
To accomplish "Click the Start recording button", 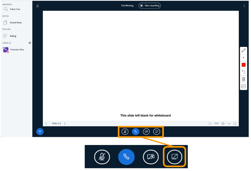I will 150,6.
